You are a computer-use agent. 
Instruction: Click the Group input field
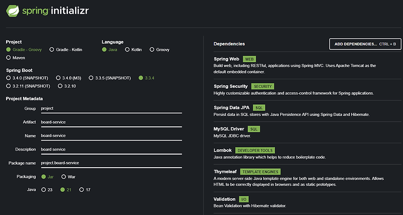coord(111,108)
